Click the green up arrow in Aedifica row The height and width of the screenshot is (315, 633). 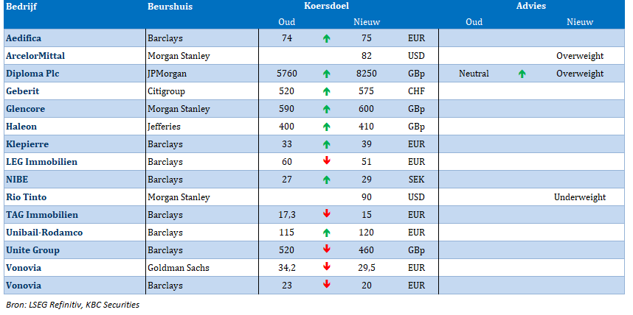(327, 39)
